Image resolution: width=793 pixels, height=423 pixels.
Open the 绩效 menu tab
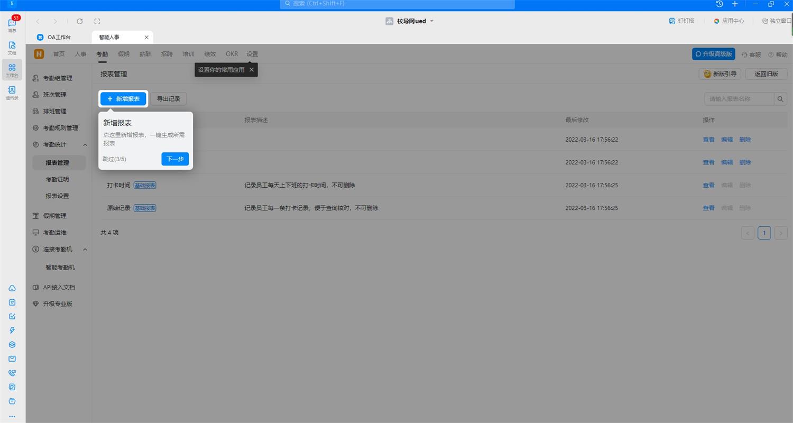[x=210, y=54]
